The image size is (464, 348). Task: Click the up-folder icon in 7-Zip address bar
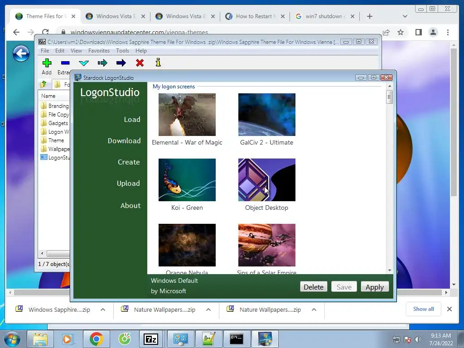43,84
